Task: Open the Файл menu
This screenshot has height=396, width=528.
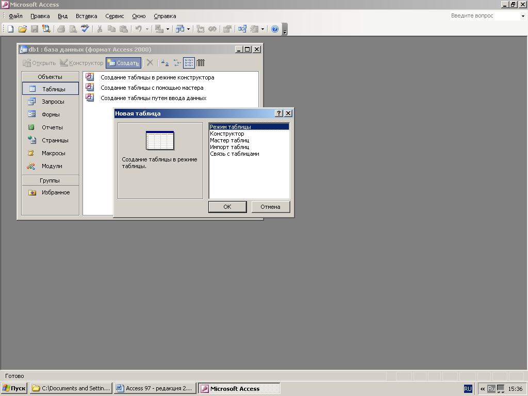Action: pyautogui.click(x=15, y=16)
